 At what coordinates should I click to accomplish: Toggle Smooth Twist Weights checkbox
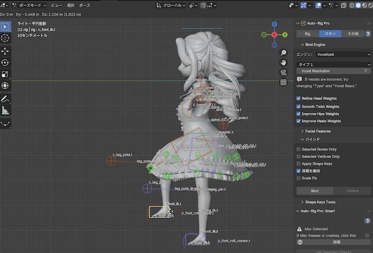(x=298, y=106)
